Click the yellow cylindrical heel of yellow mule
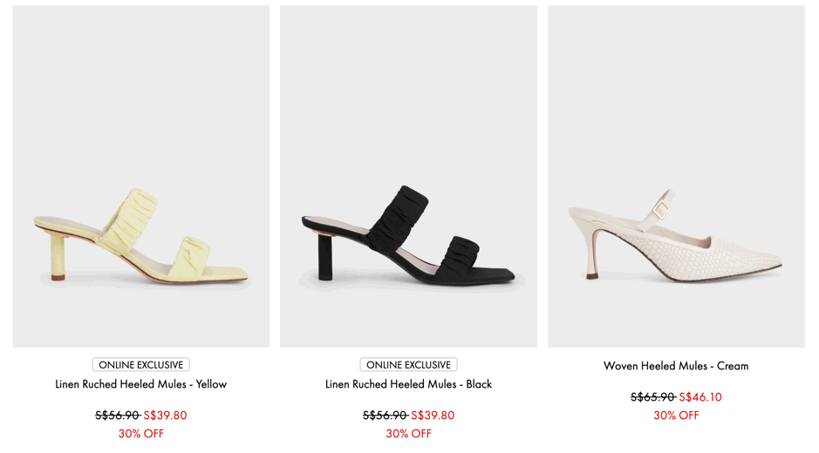819x453 pixels. point(58,258)
